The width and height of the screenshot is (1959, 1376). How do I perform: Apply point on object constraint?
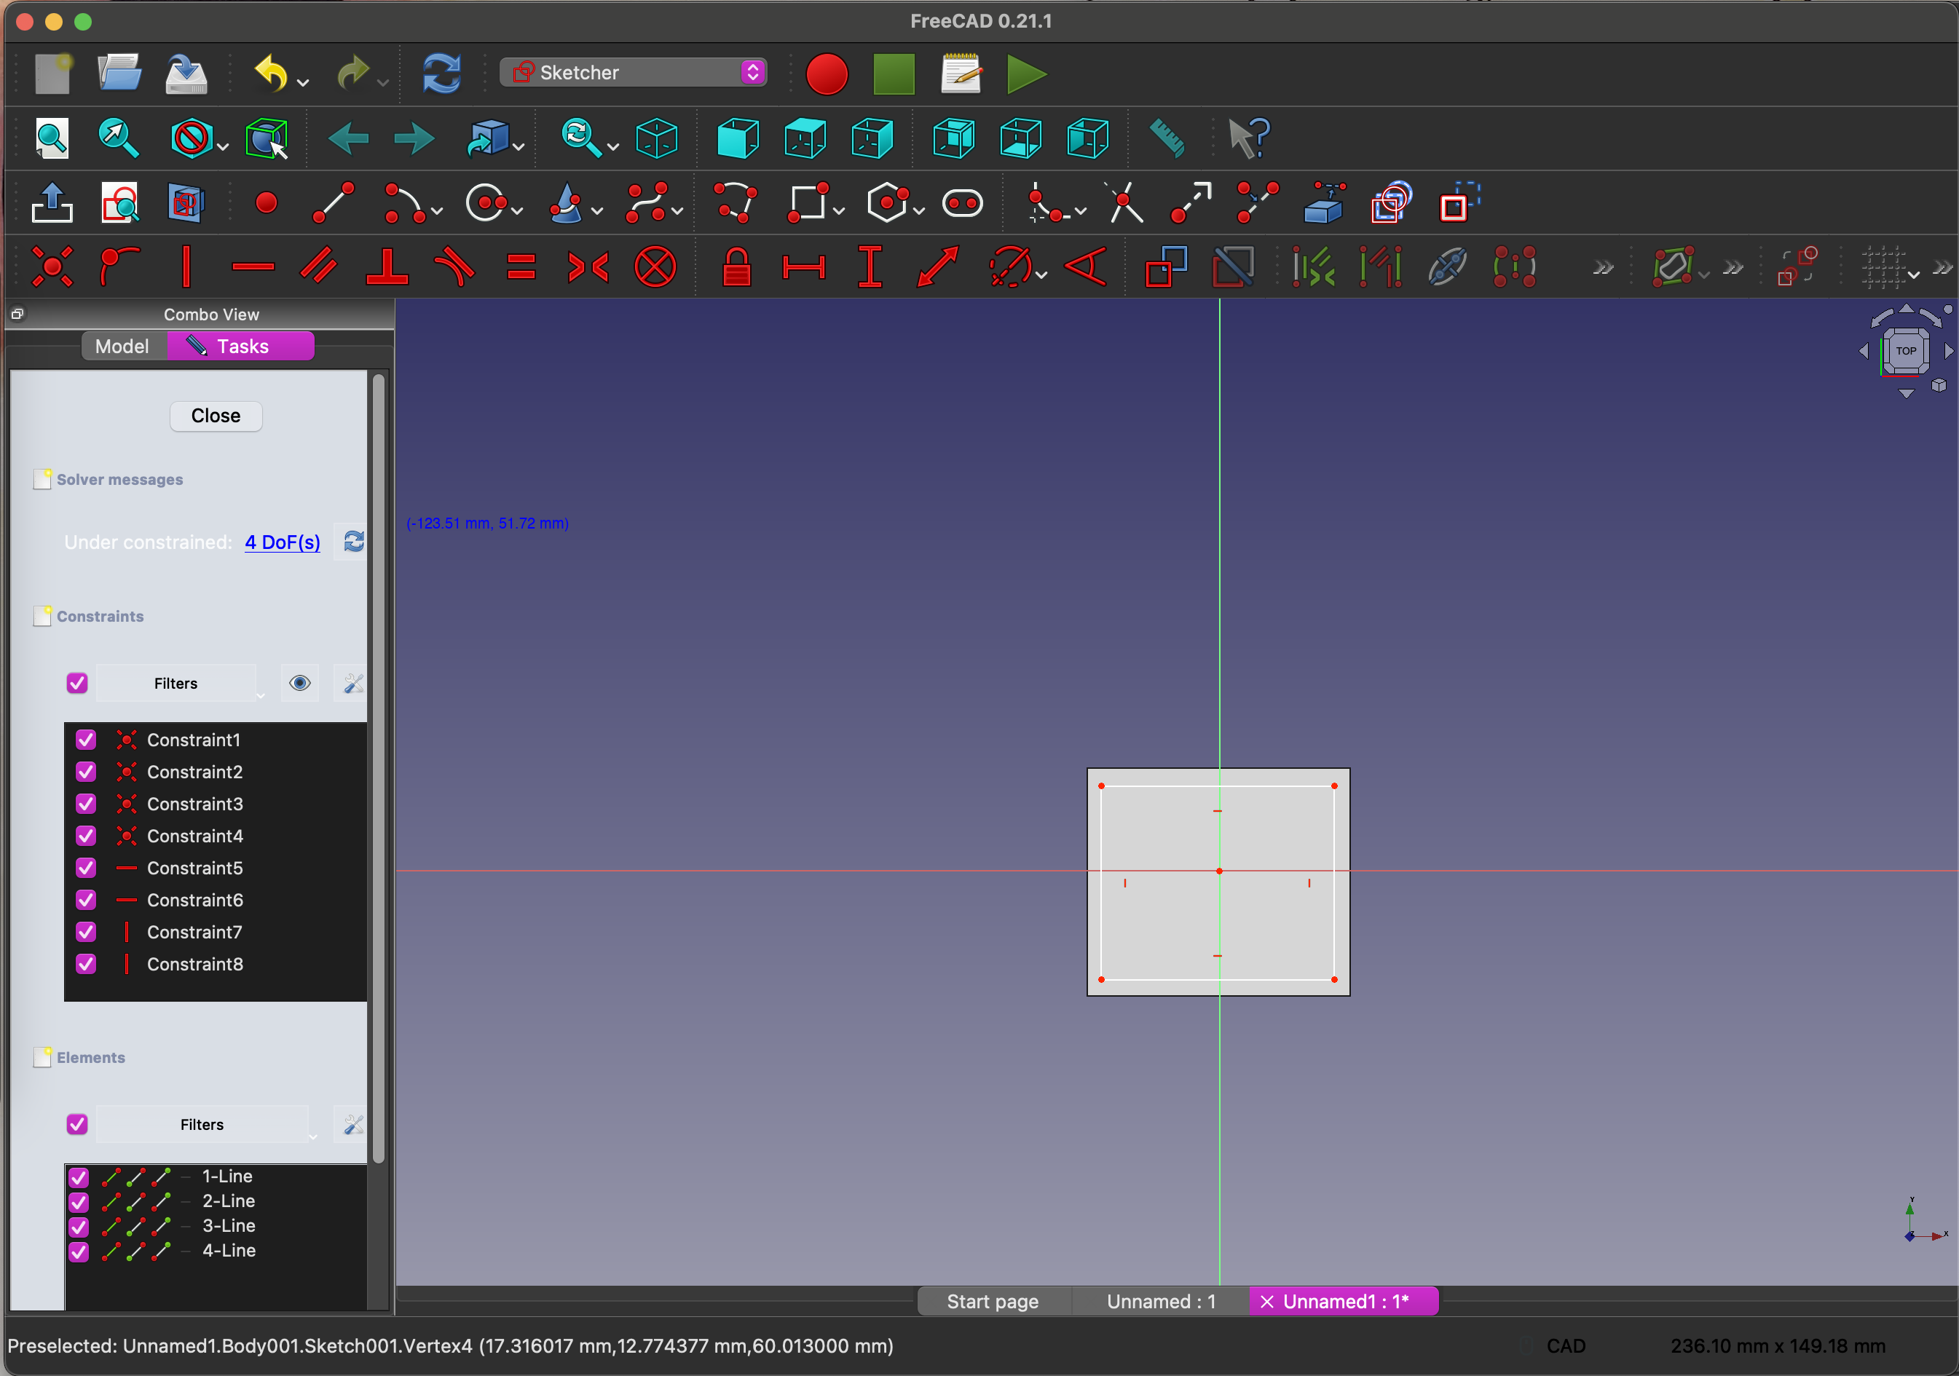pos(119,267)
